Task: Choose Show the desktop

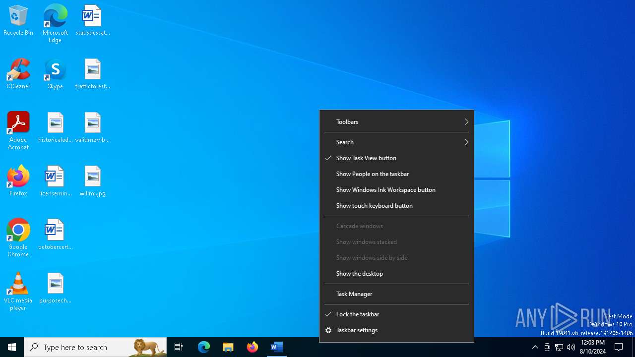Action: click(x=396, y=274)
